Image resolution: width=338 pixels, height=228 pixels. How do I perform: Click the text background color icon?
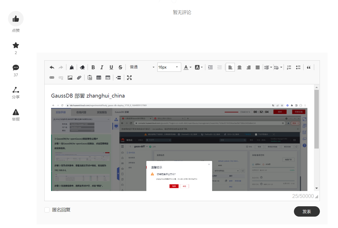click(x=197, y=67)
